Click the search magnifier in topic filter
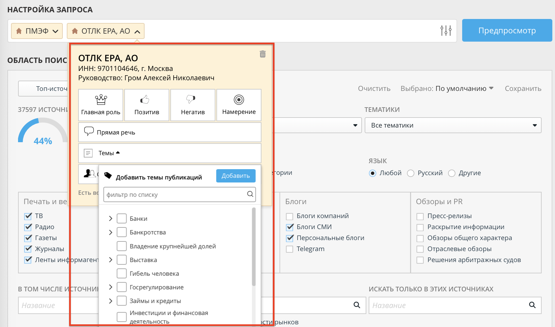Image resolution: width=555 pixels, height=327 pixels. [x=250, y=194]
